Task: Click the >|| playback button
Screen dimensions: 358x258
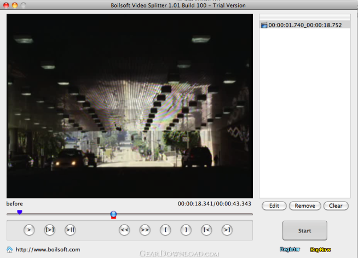Action: 70,230
